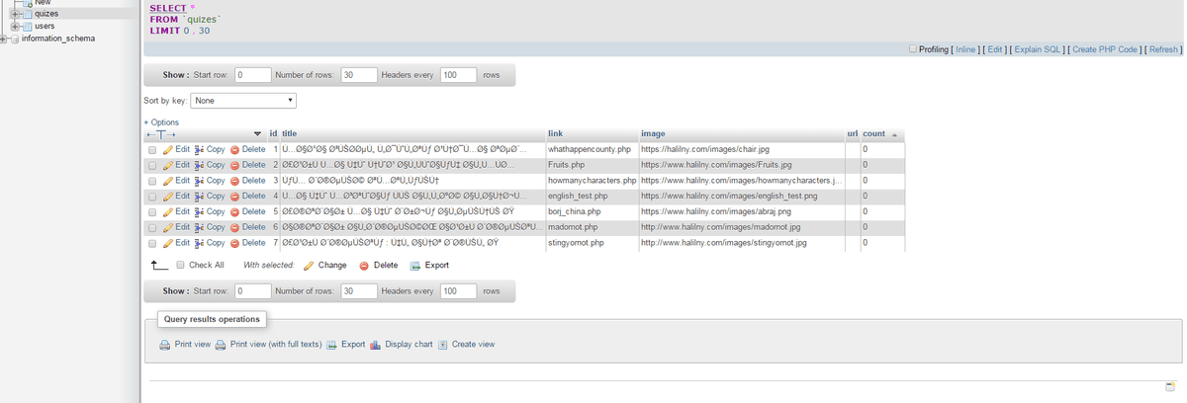The height and width of the screenshot is (403, 1187).
Task: Click Copy icon for borj_china.php row
Action: [x=199, y=211]
